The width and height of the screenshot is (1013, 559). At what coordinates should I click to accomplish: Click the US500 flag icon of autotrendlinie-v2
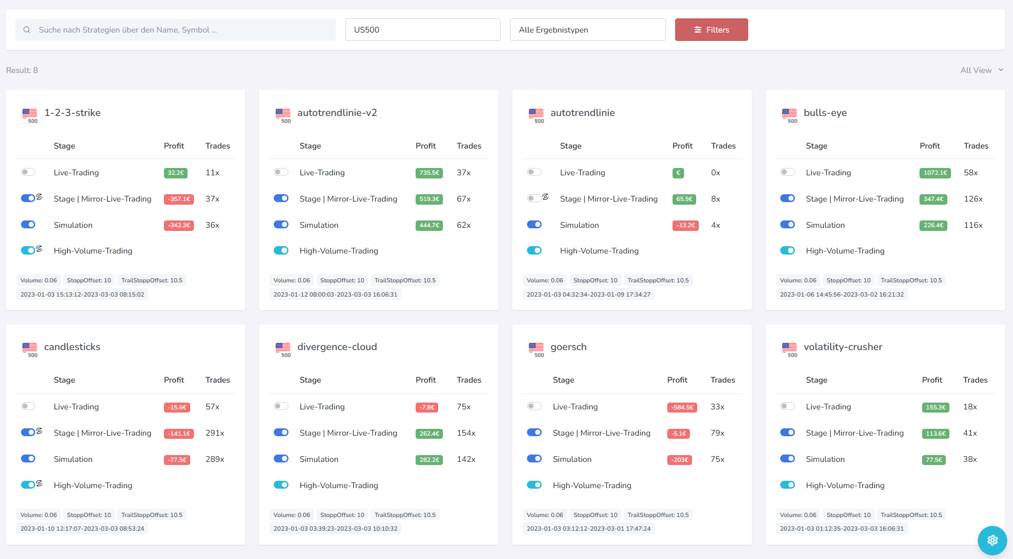(283, 115)
